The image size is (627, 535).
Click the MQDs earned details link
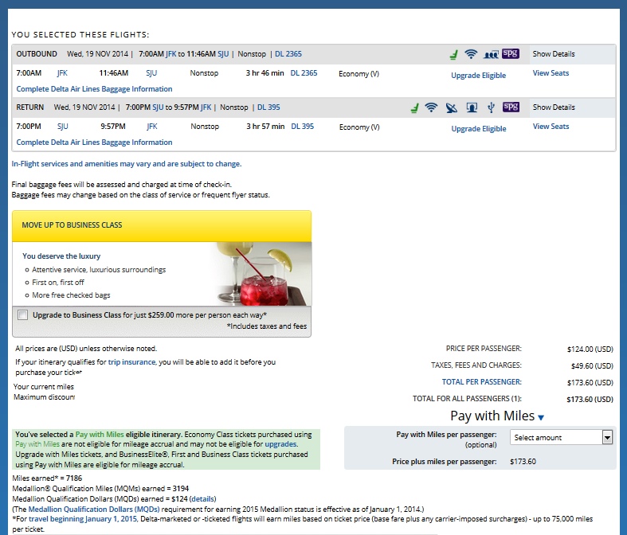pos(202,499)
